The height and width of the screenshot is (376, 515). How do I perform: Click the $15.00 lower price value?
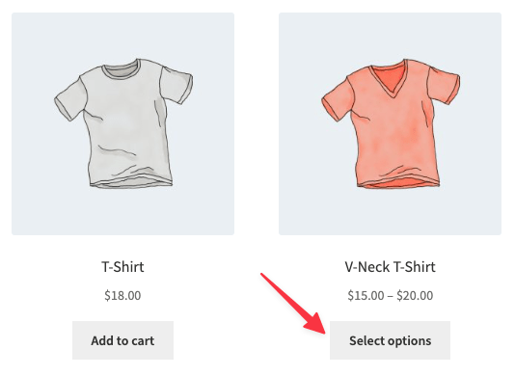click(x=366, y=295)
